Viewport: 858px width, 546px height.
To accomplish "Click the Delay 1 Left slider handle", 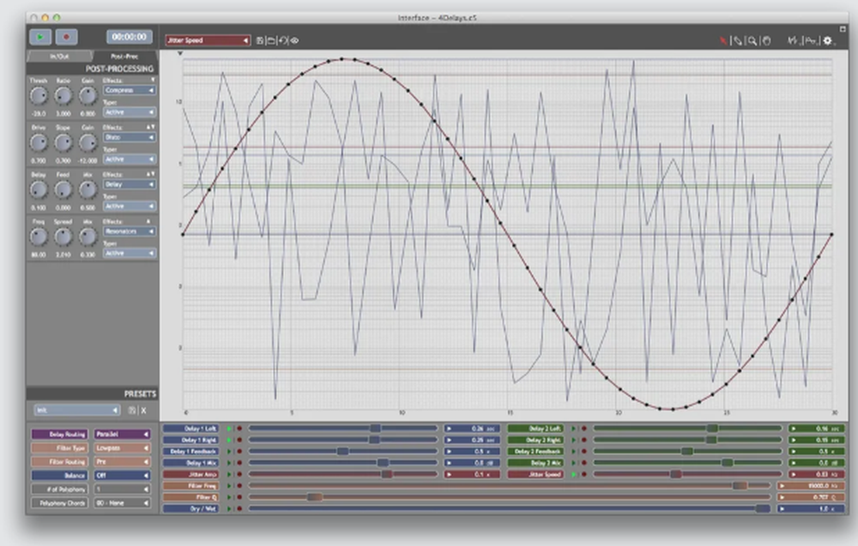I will click(x=375, y=429).
